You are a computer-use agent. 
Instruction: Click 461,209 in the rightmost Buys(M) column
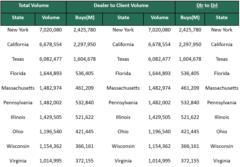190,88
